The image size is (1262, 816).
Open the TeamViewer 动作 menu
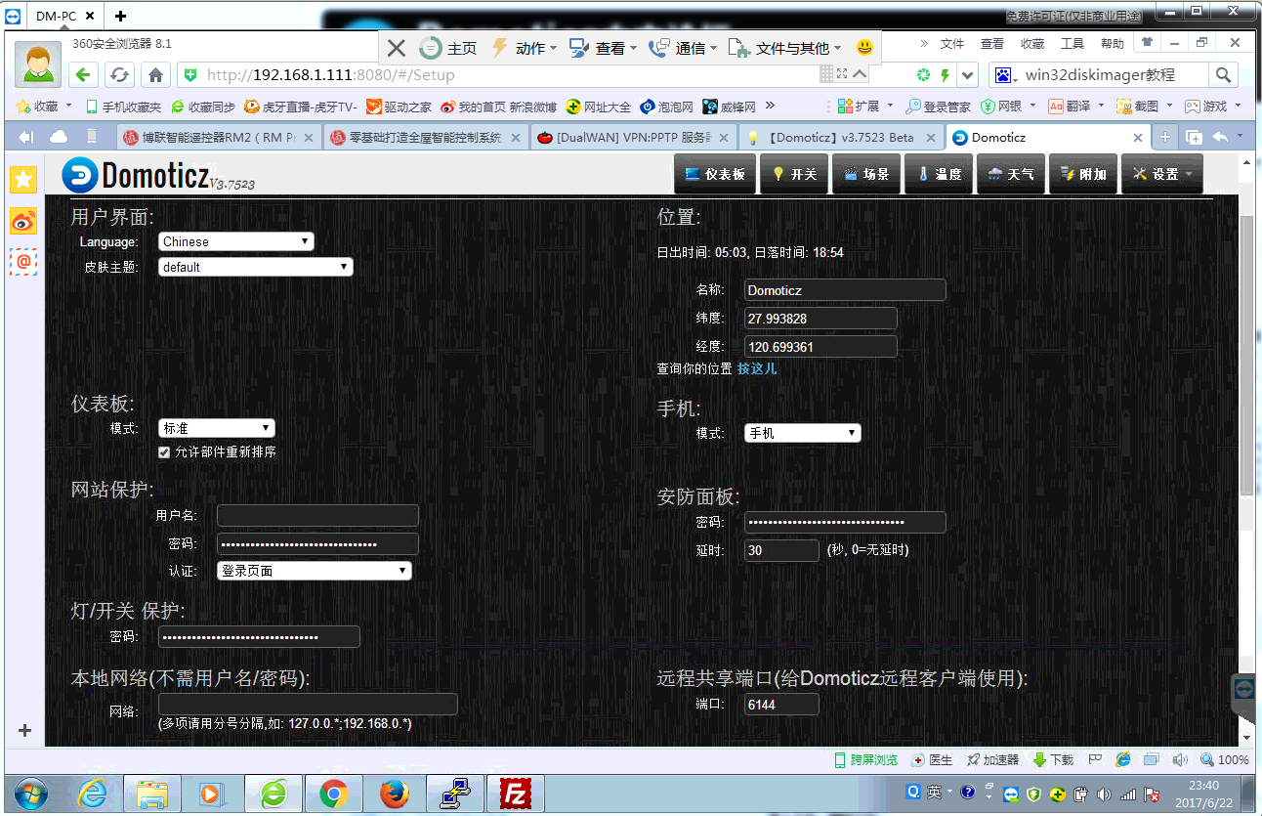tap(523, 48)
